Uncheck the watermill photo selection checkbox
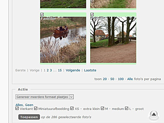Screen dimensions: 164x123 (x=92, y=14)
